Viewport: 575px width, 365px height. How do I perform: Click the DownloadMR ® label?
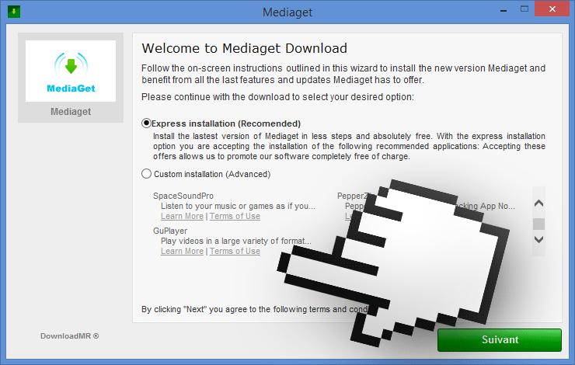click(70, 336)
